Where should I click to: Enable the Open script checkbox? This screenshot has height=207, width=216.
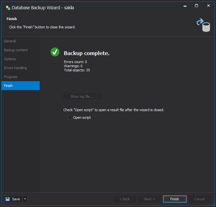(70, 117)
